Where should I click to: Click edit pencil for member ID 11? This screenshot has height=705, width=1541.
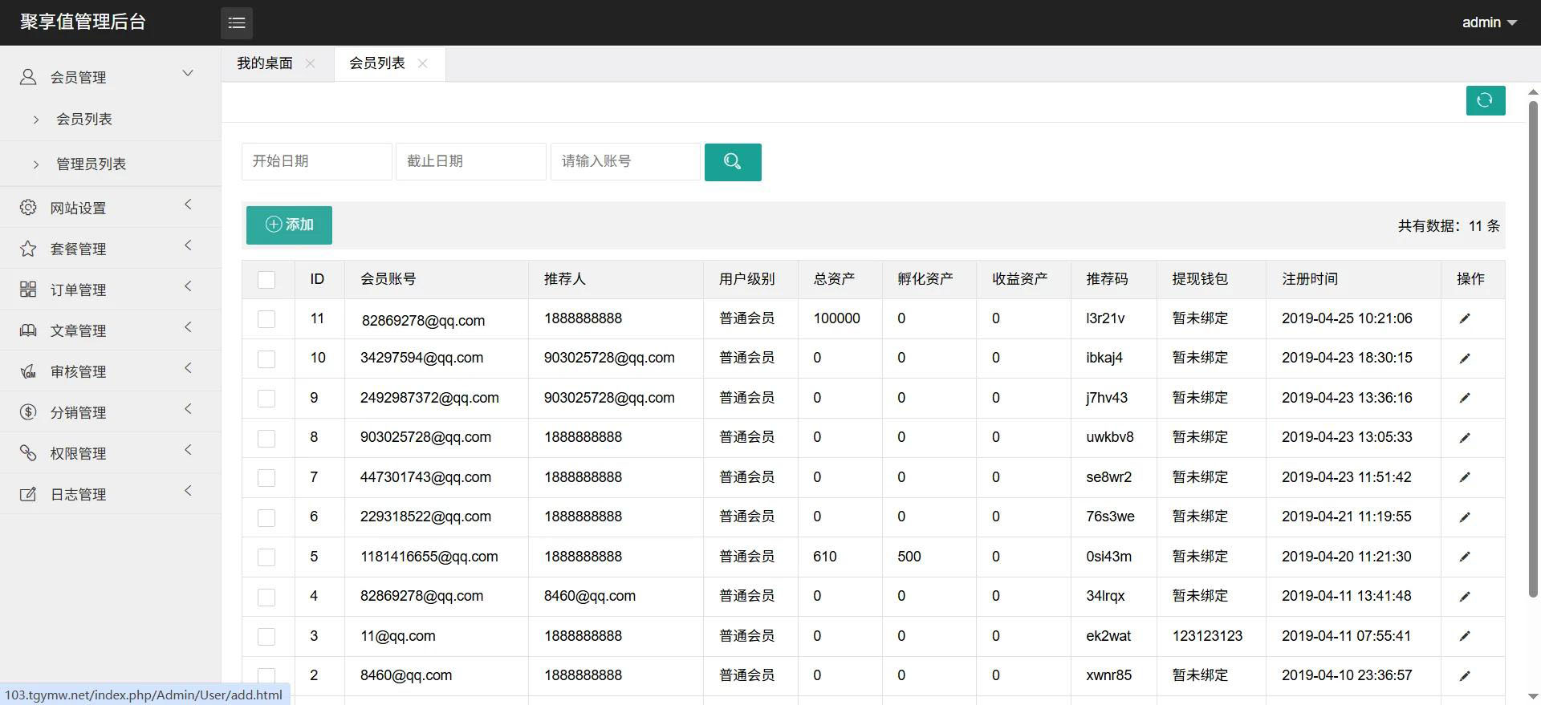[1464, 319]
